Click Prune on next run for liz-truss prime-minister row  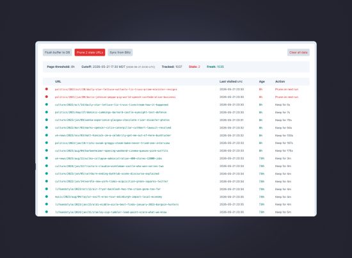click(287, 90)
